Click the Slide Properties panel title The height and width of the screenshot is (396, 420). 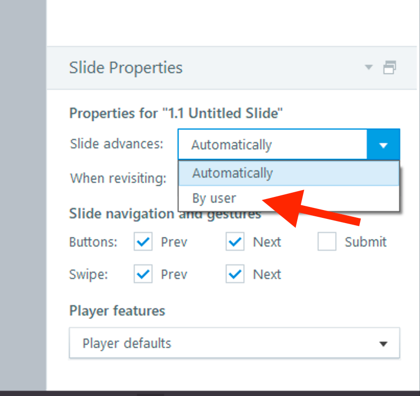[126, 68]
